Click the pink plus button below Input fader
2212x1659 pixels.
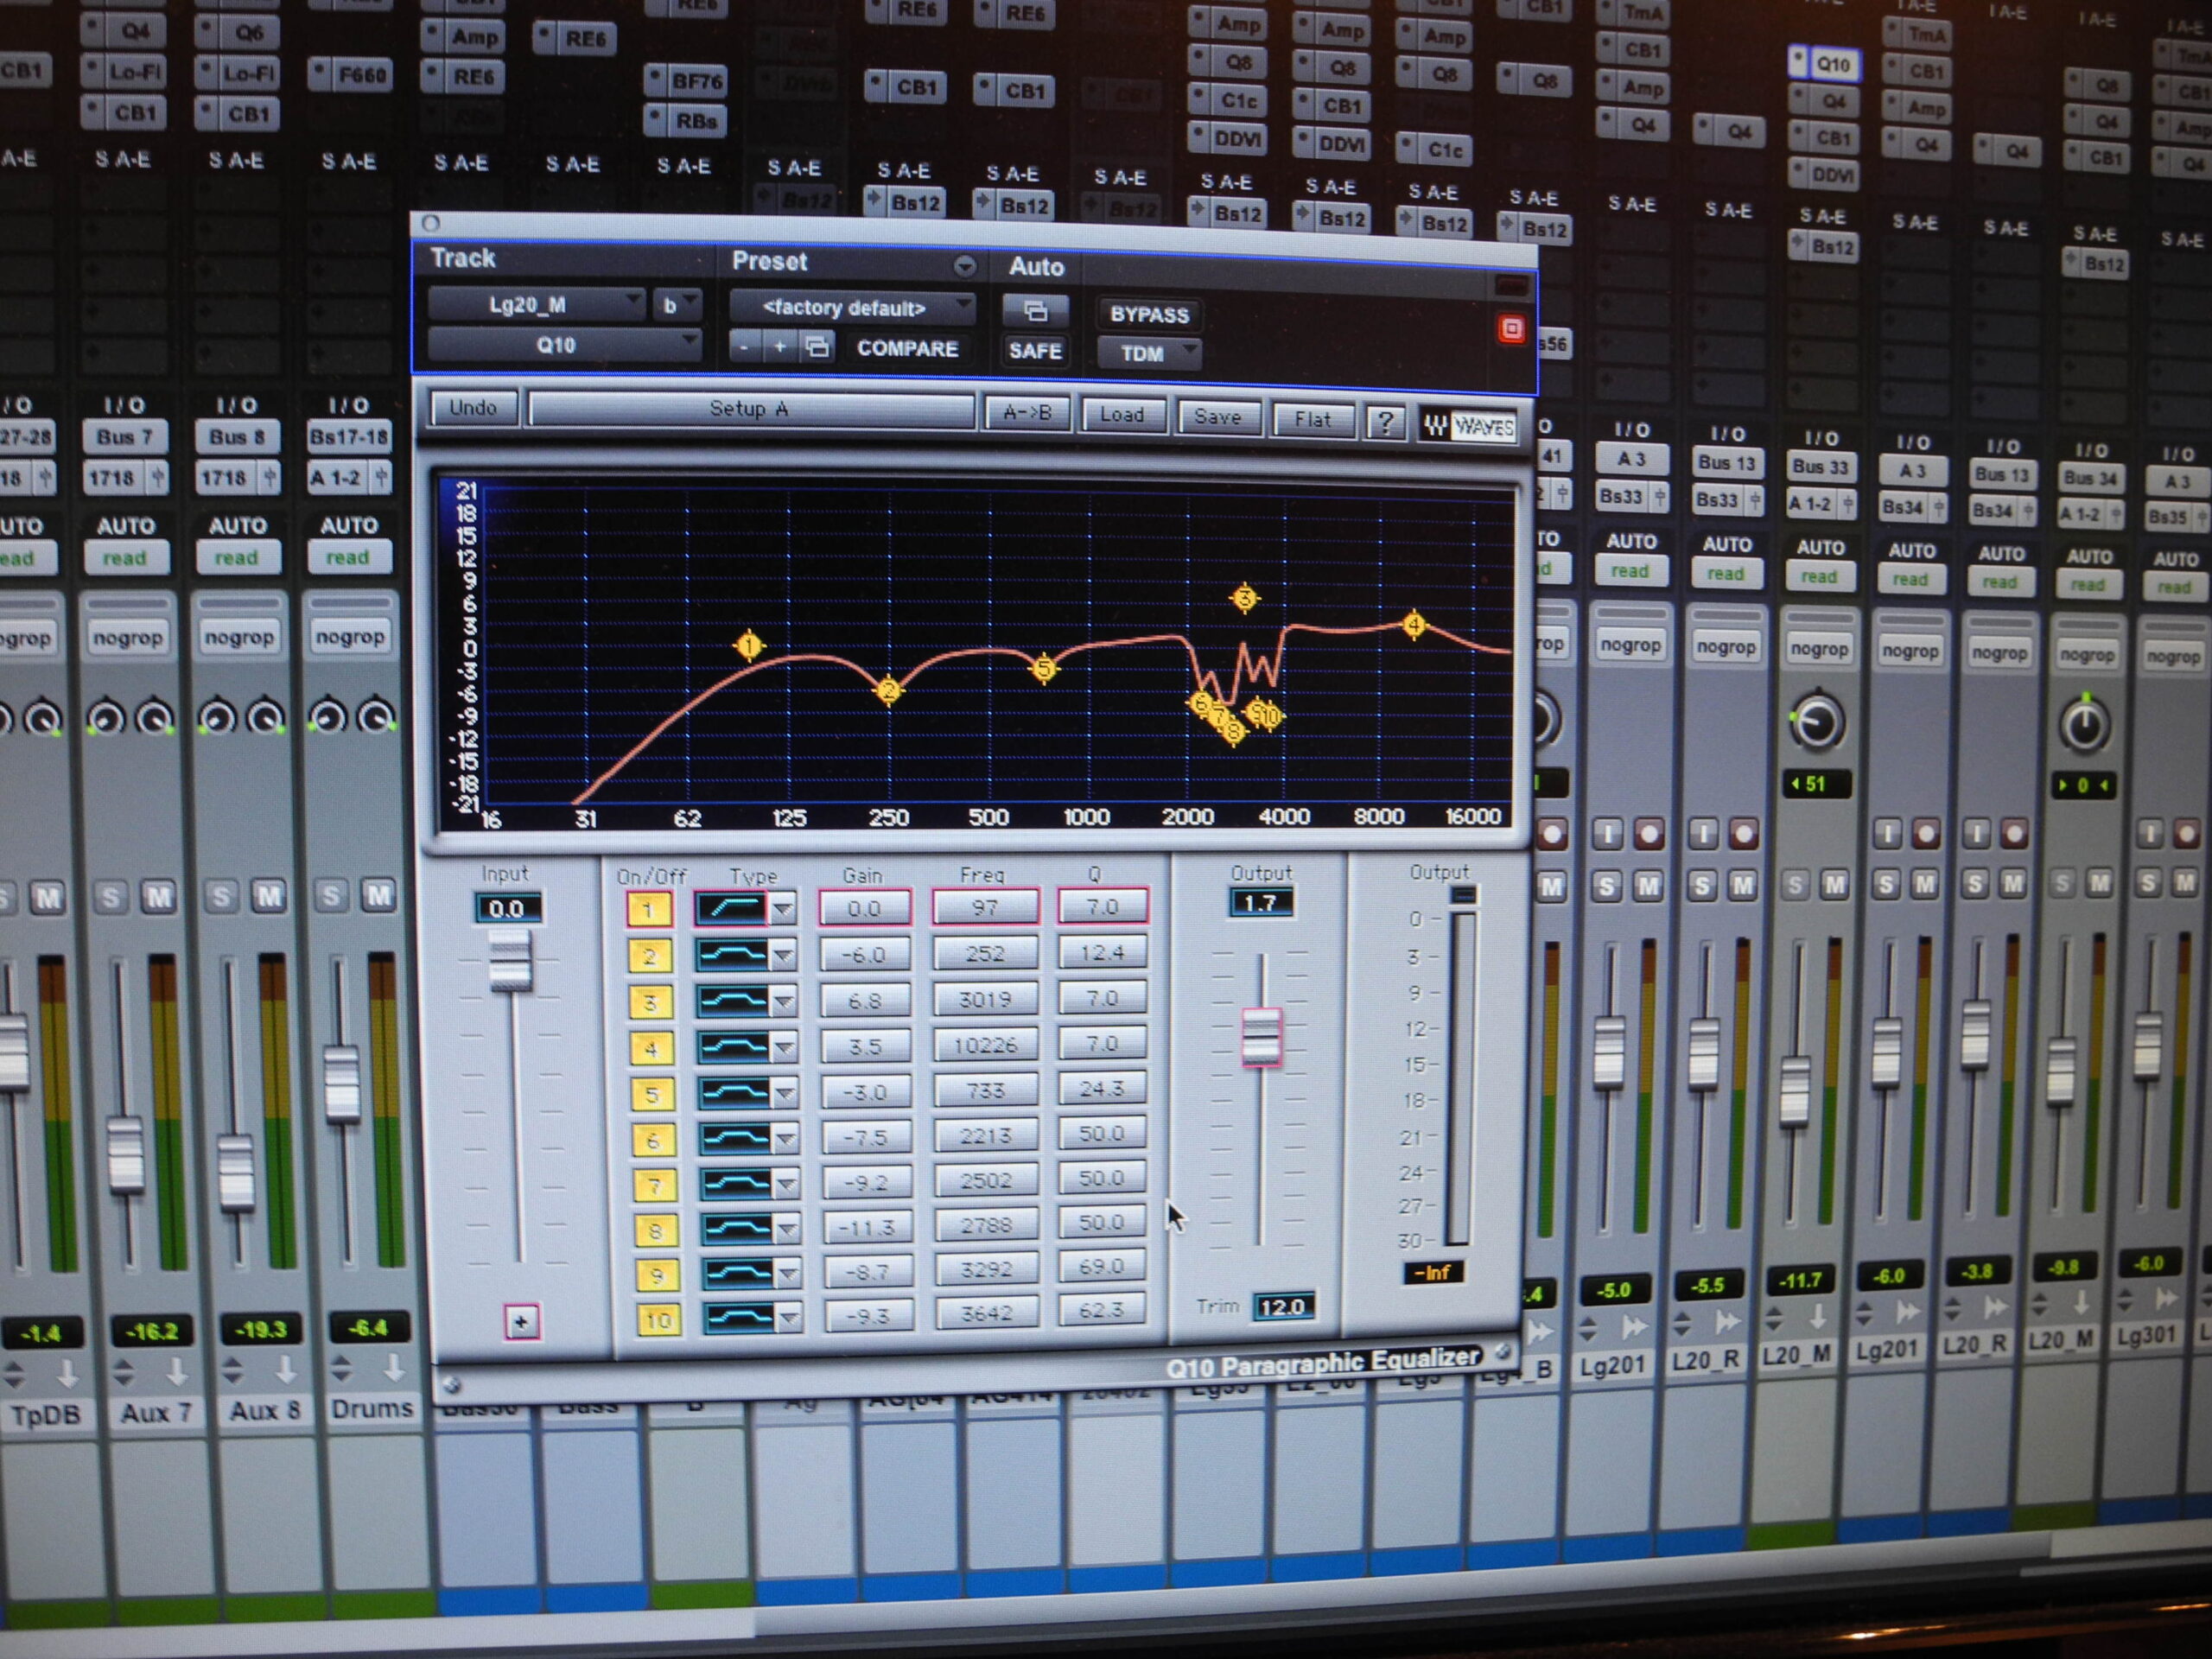click(x=521, y=1322)
